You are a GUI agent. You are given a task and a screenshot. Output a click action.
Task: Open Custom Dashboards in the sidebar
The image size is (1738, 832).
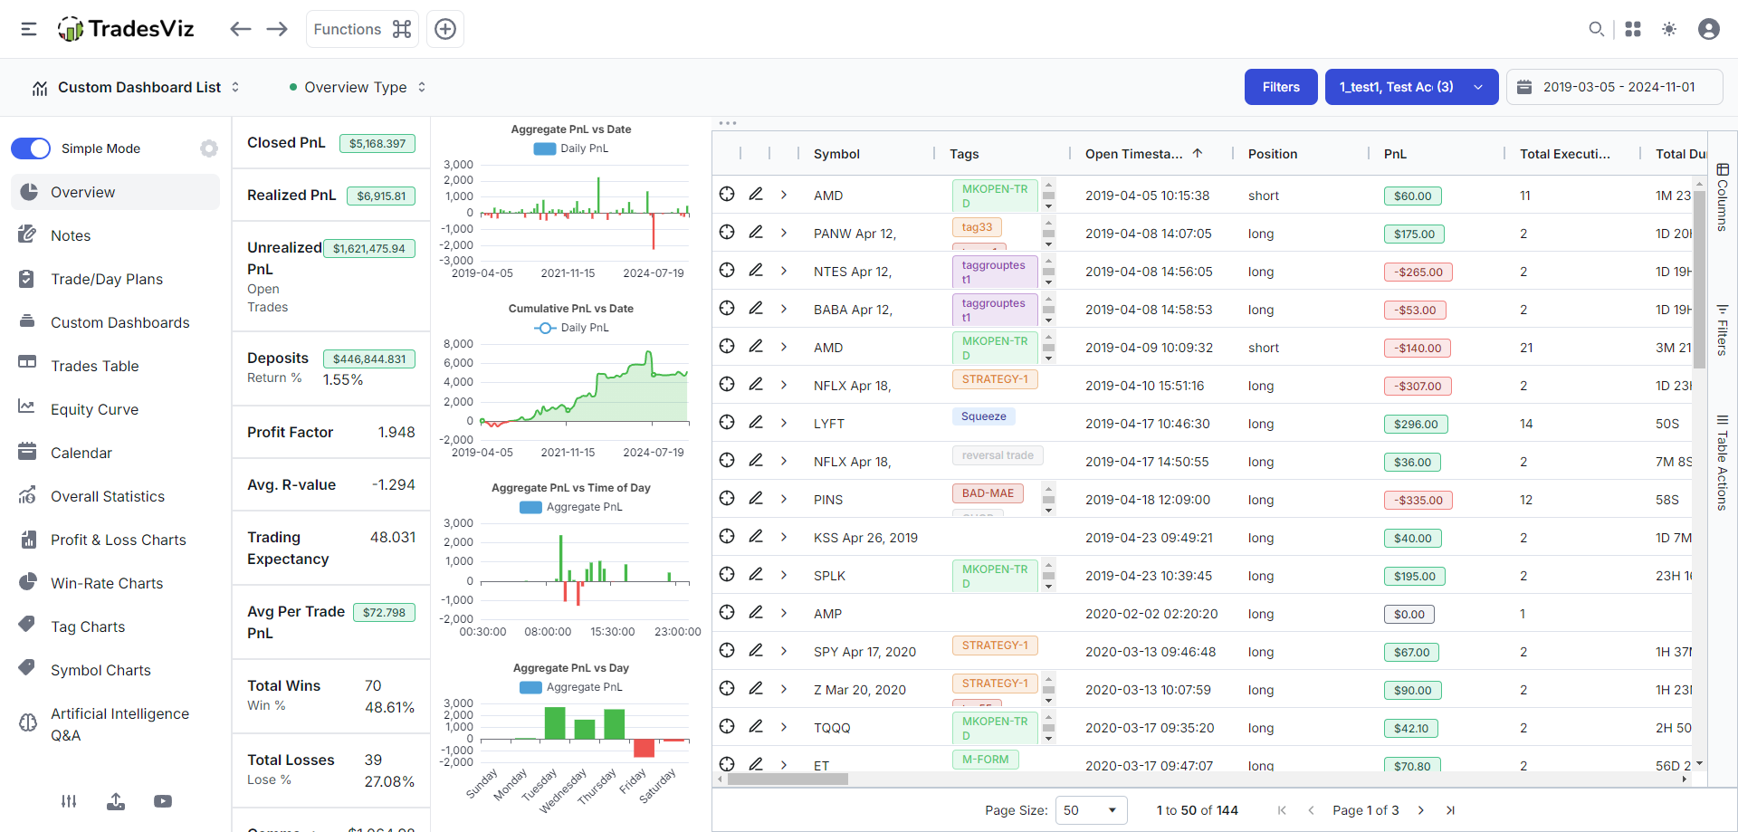[115, 322]
